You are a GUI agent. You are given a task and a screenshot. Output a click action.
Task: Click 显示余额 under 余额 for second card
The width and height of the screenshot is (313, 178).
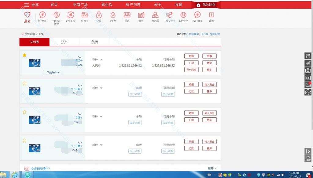click(135, 94)
